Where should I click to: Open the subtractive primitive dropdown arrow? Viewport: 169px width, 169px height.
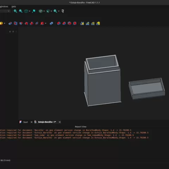pyautogui.click(x=46, y=23)
